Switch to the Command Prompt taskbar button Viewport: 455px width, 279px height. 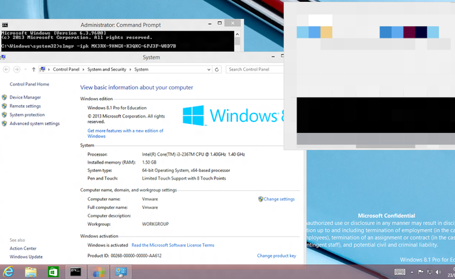pos(75,272)
